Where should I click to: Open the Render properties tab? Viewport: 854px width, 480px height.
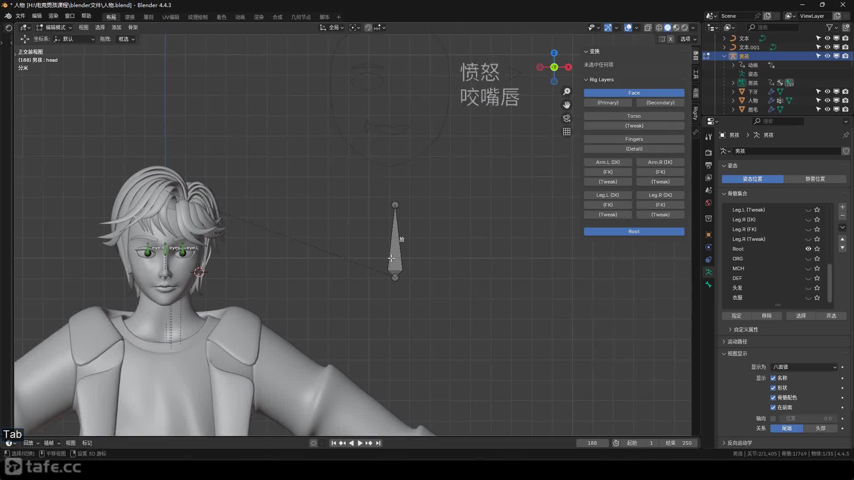click(x=709, y=153)
